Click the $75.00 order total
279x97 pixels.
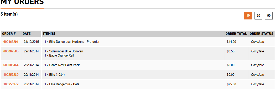coord(231,84)
